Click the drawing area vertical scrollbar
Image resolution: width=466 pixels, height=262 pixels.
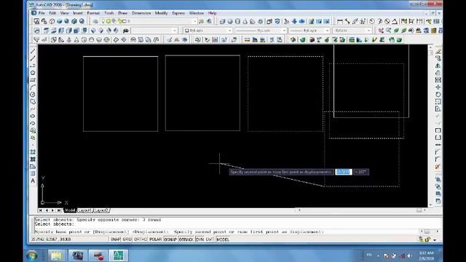[430, 126]
